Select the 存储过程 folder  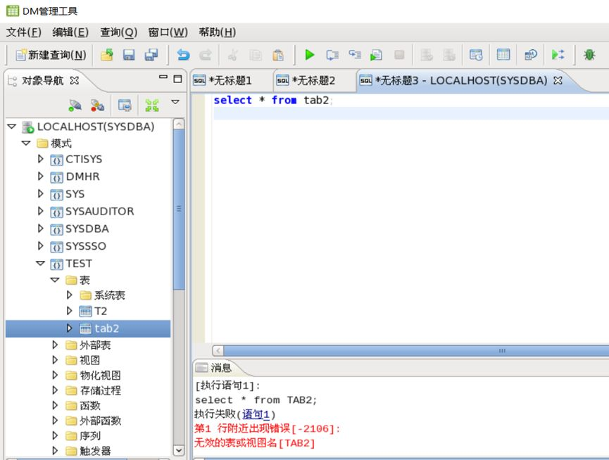coord(100,390)
